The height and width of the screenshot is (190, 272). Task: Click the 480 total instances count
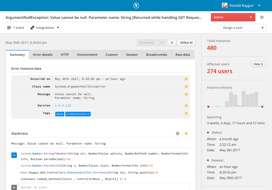tap(211, 48)
